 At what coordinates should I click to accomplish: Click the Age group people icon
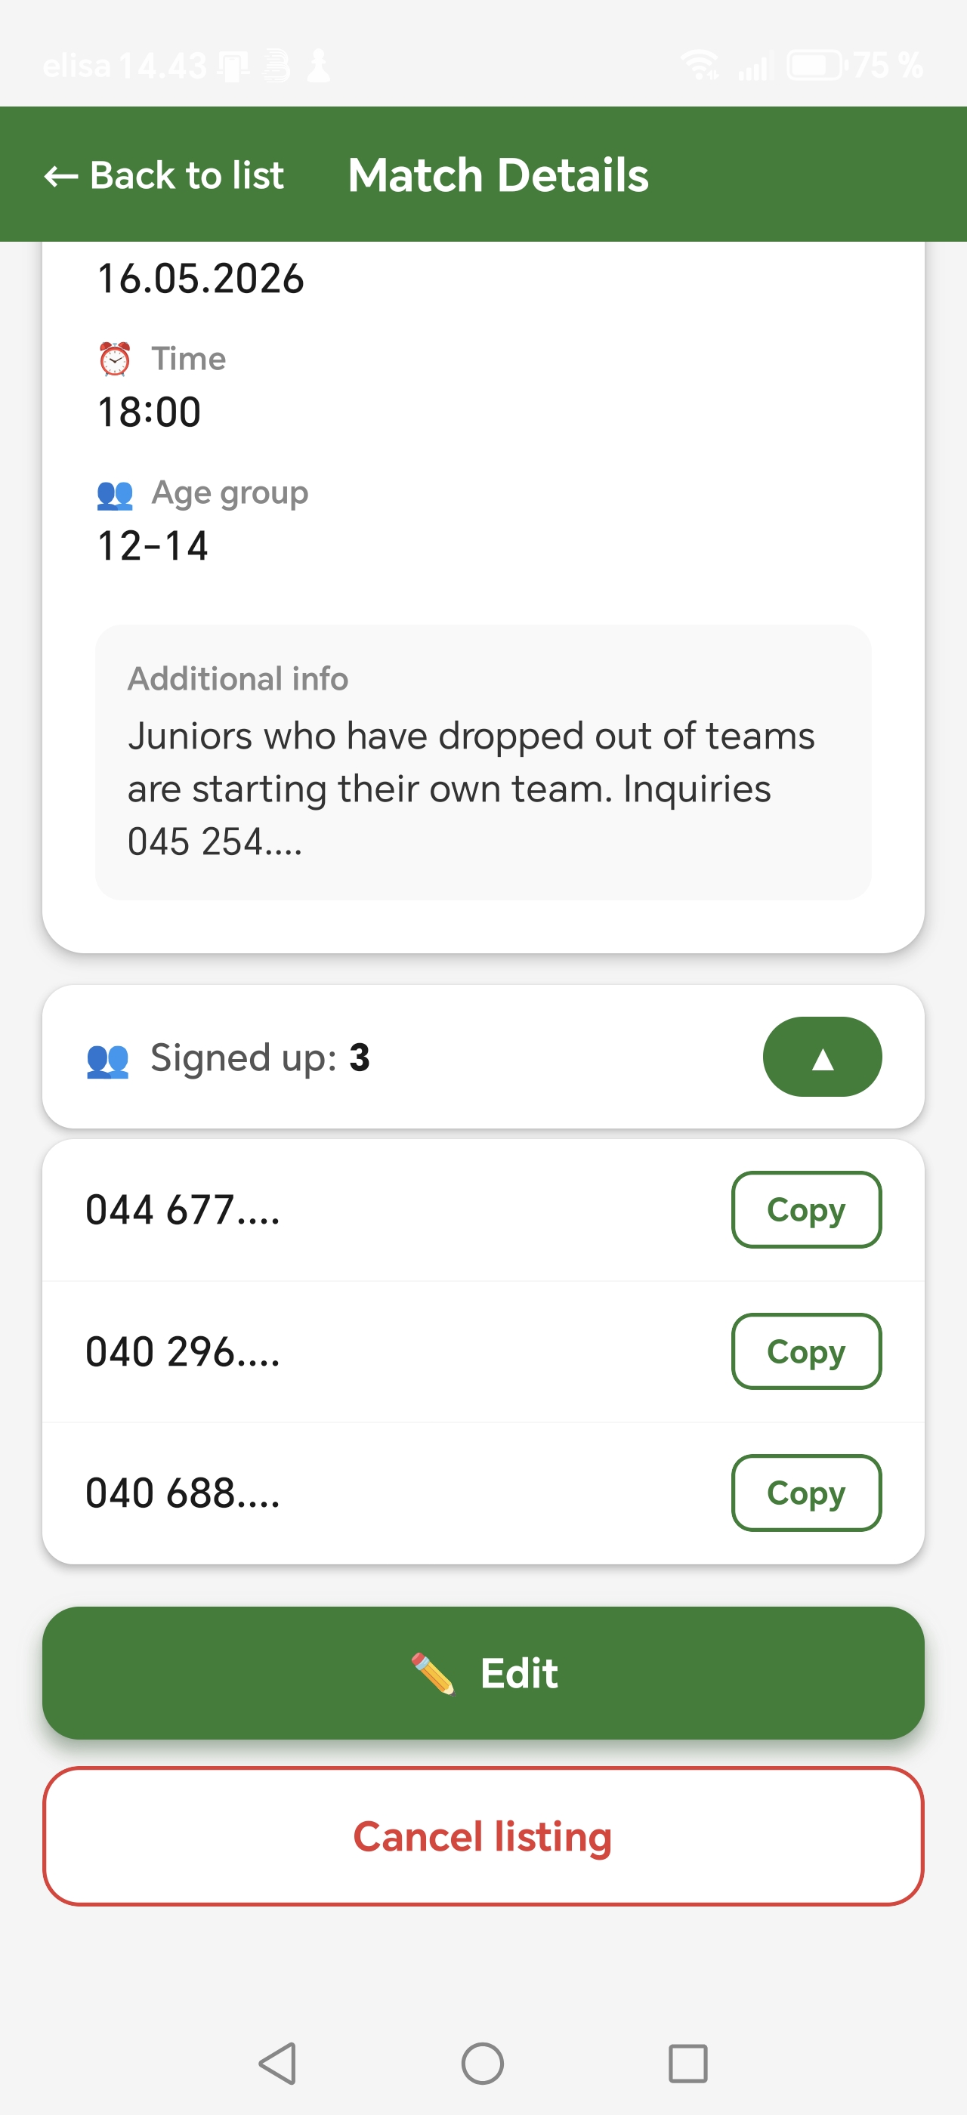[115, 493]
